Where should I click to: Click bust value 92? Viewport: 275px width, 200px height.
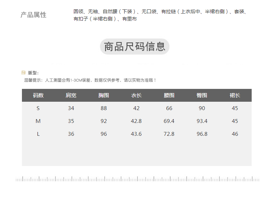coord(104,121)
